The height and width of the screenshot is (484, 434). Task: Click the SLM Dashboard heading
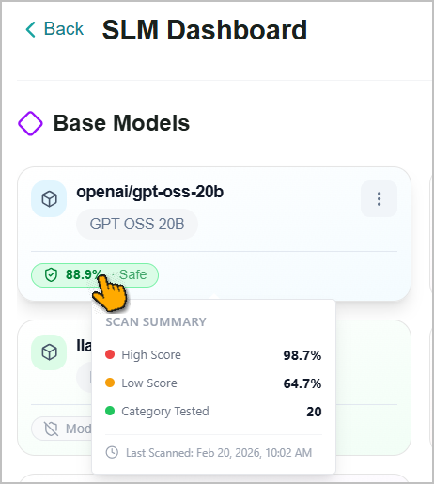(205, 30)
